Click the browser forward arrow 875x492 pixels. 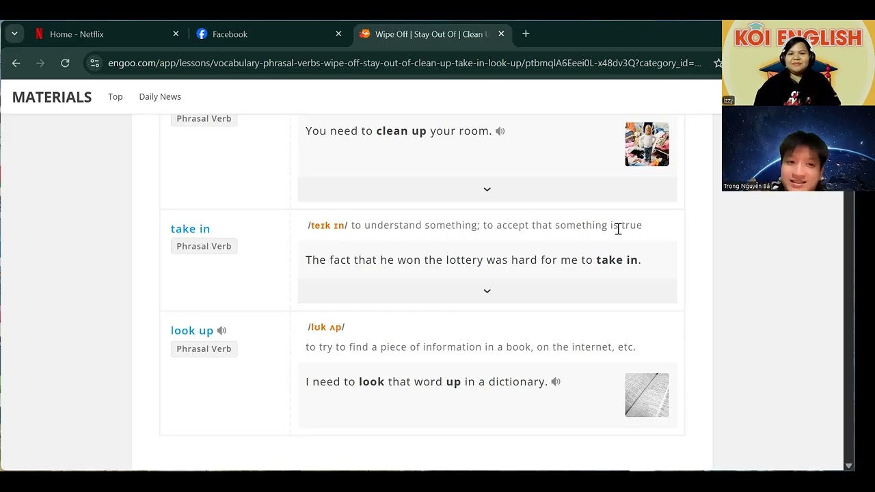coord(40,63)
